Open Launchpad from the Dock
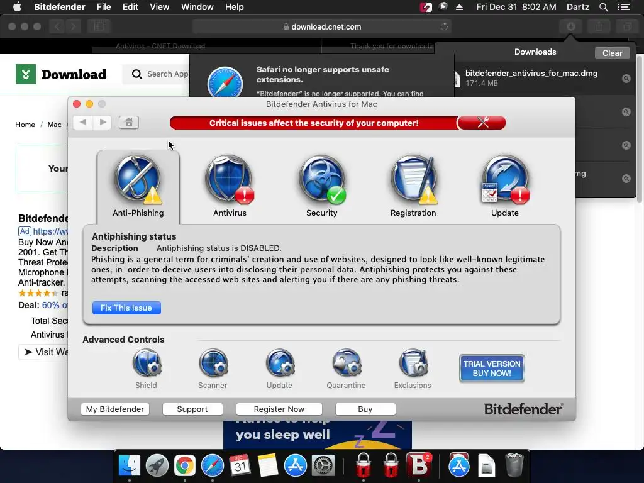Image resolution: width=644 pixels, height=483 pixels. tap(157, 466)
